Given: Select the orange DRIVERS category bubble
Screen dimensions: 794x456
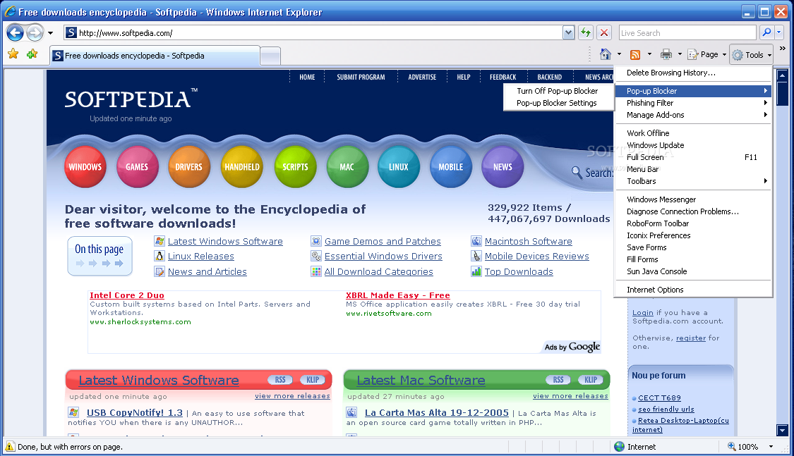Looking at the screenshot, I should [x=189, y=167].
